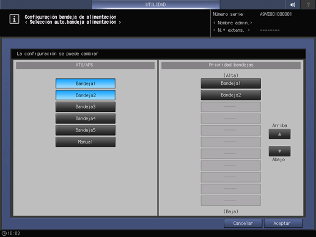Image resolution: width=316 pixels, height=237 pixels.
Task: Move priority up with Arriba arrow
Action: [x=279, y=134]
